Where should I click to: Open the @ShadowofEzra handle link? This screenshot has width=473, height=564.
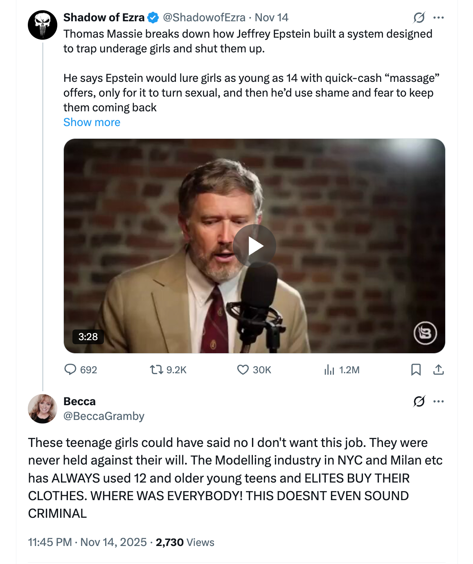click(x=204, y=18)
